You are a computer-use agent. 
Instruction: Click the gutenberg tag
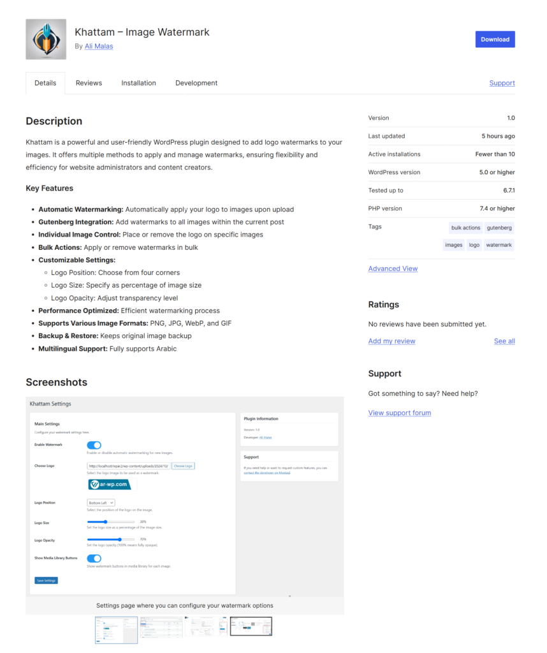point(499,228)
